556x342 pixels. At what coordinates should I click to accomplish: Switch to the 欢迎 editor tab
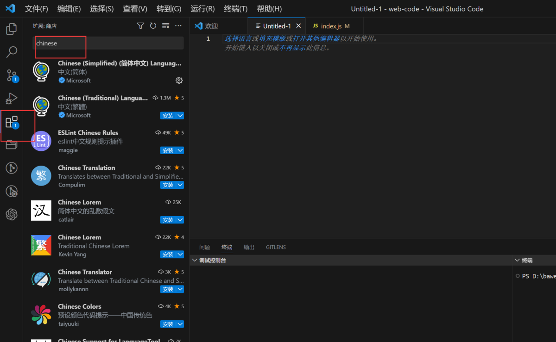219,26
